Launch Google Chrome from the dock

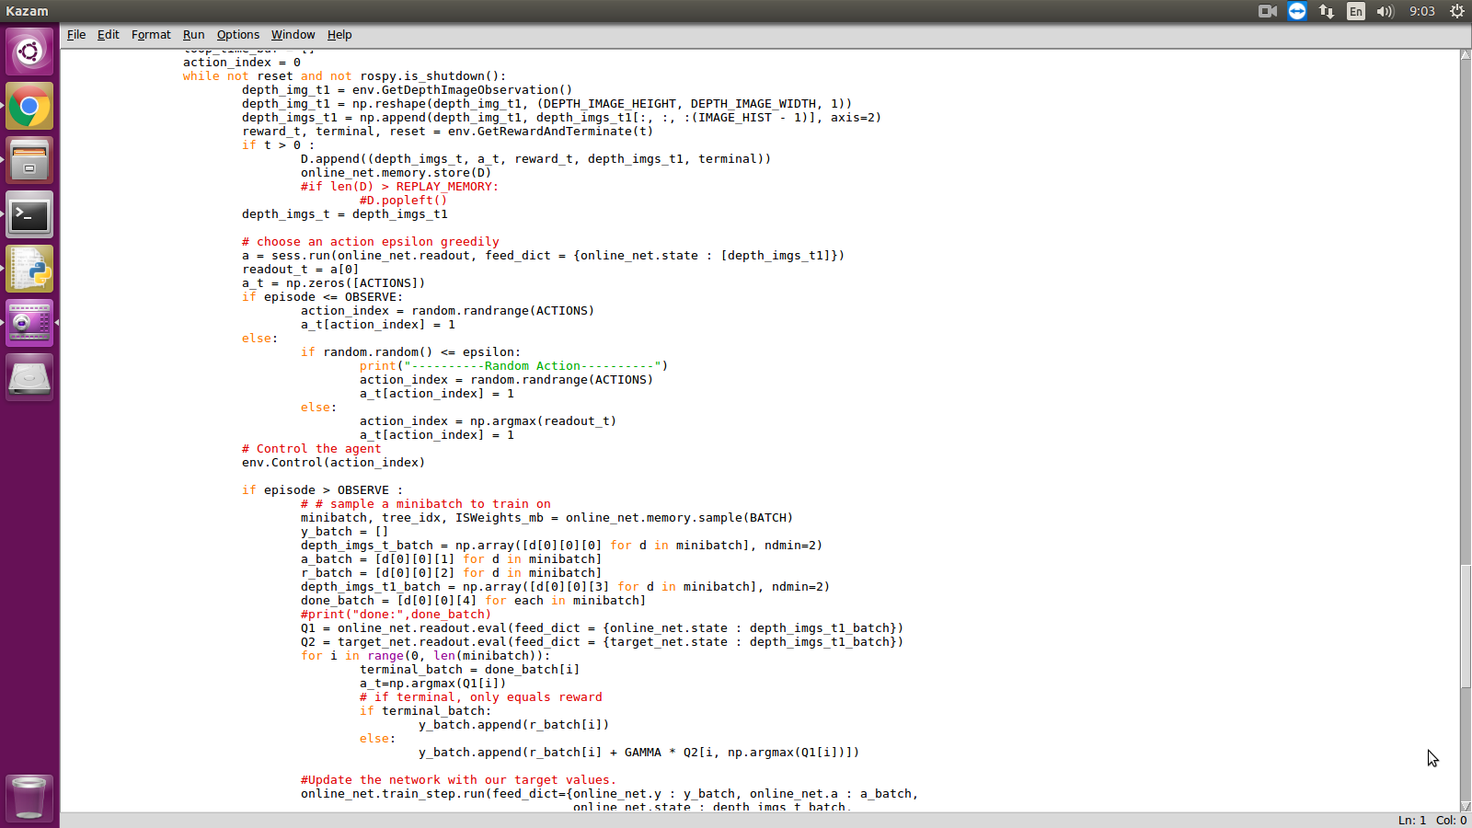pos(29,106)
